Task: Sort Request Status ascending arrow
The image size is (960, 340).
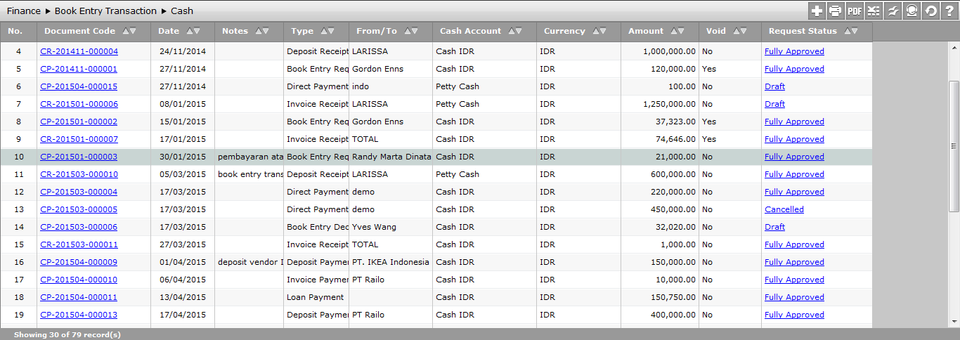Action: click(847, 31)
